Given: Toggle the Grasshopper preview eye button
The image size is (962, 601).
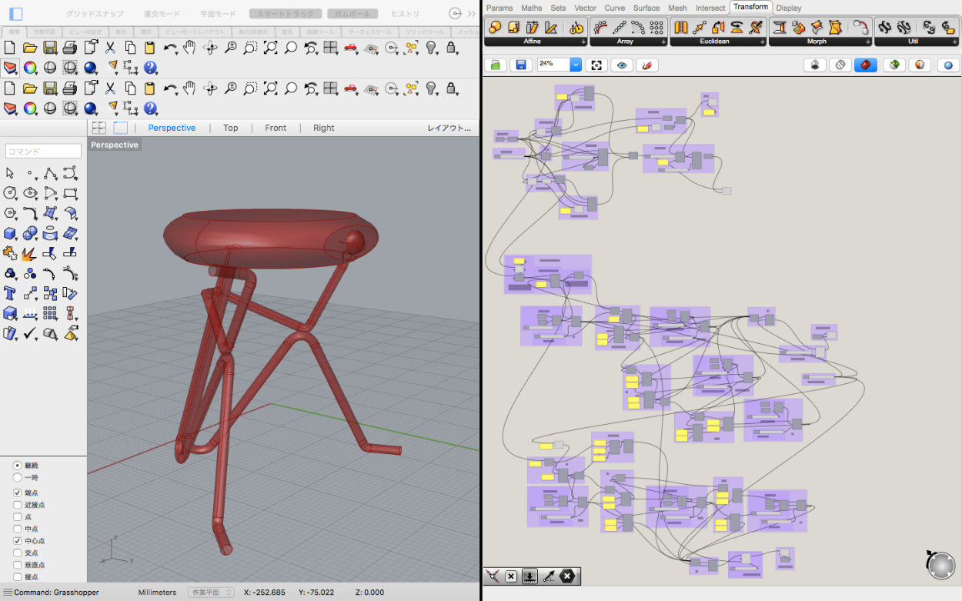Looking at the screenshot, I should [x=620, y=65].
